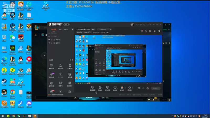Click the gift box icon with red dot
This screenshot has height=118, width=210.
(141, 31)
